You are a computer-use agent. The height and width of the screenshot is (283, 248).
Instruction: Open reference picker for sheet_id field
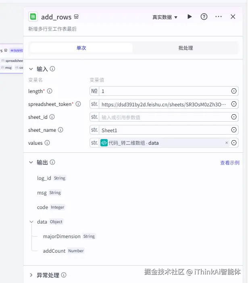[x=233, y=117]
